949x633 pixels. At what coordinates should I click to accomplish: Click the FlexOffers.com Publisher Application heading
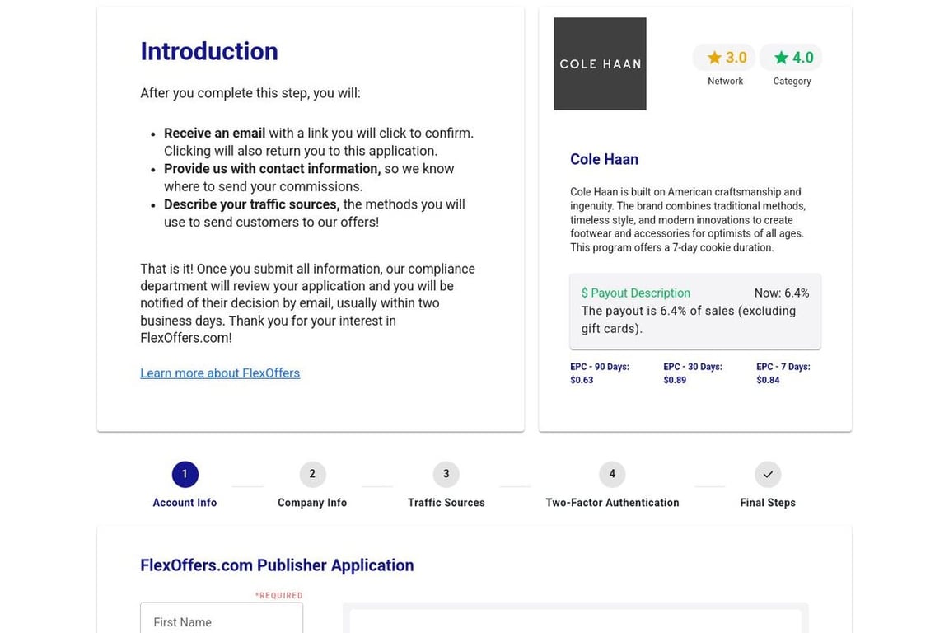click(277, 565)
